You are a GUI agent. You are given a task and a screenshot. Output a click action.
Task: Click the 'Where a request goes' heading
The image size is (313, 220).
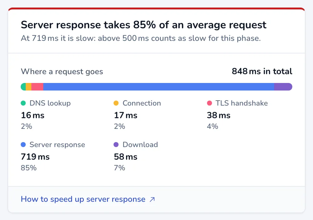click(62, 72)
